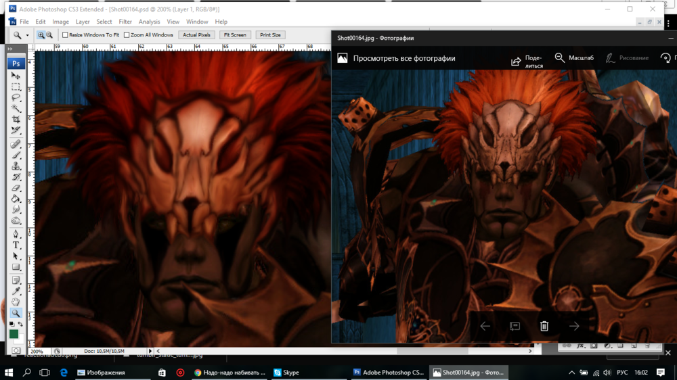Screen dimensions: 677x380
Task: Select the Lasso tool
Action: (x=16, y=98)
